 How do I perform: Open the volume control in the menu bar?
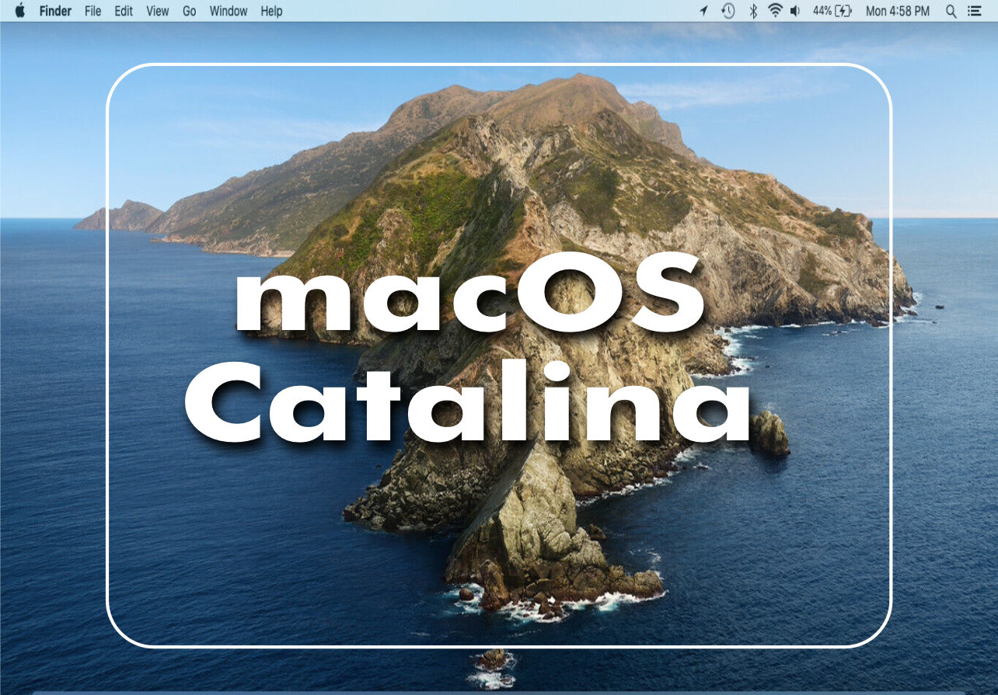click(x=795, y=11)
